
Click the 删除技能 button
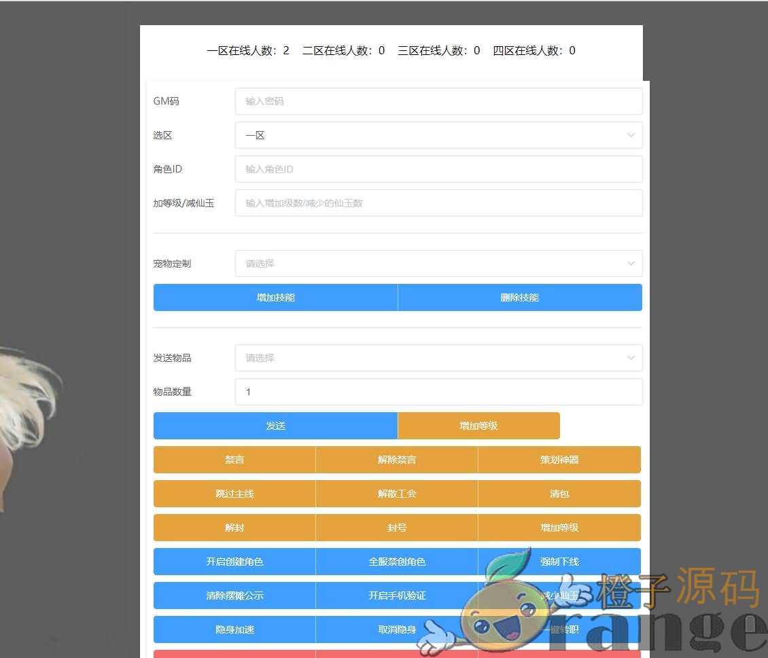[519, 297]
